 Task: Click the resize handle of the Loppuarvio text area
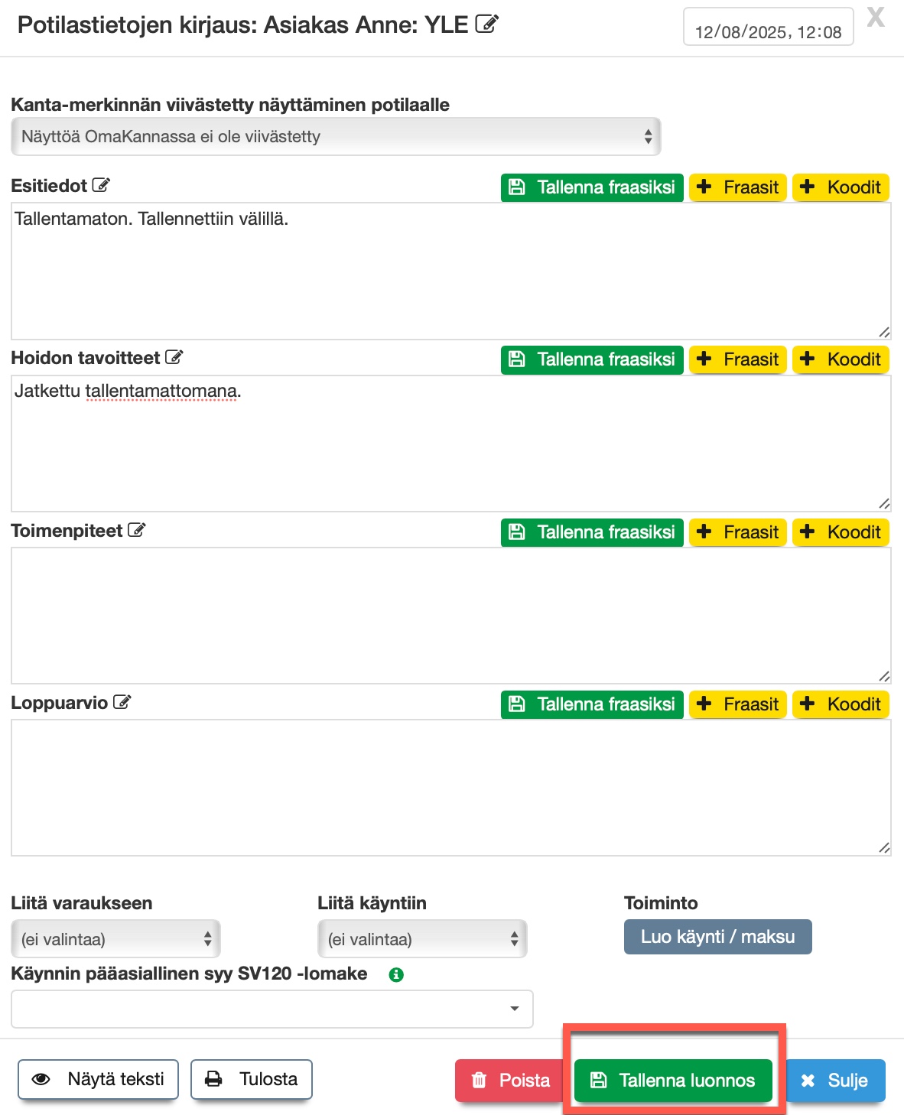(884, 847)
